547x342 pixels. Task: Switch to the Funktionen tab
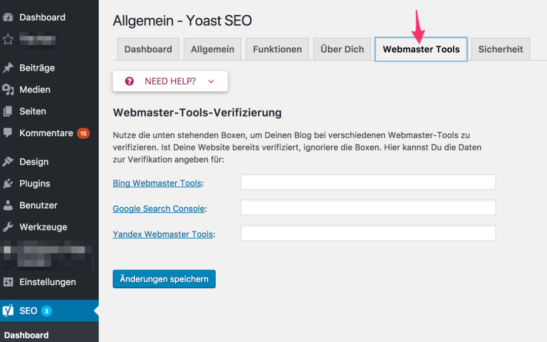(277, 49)
